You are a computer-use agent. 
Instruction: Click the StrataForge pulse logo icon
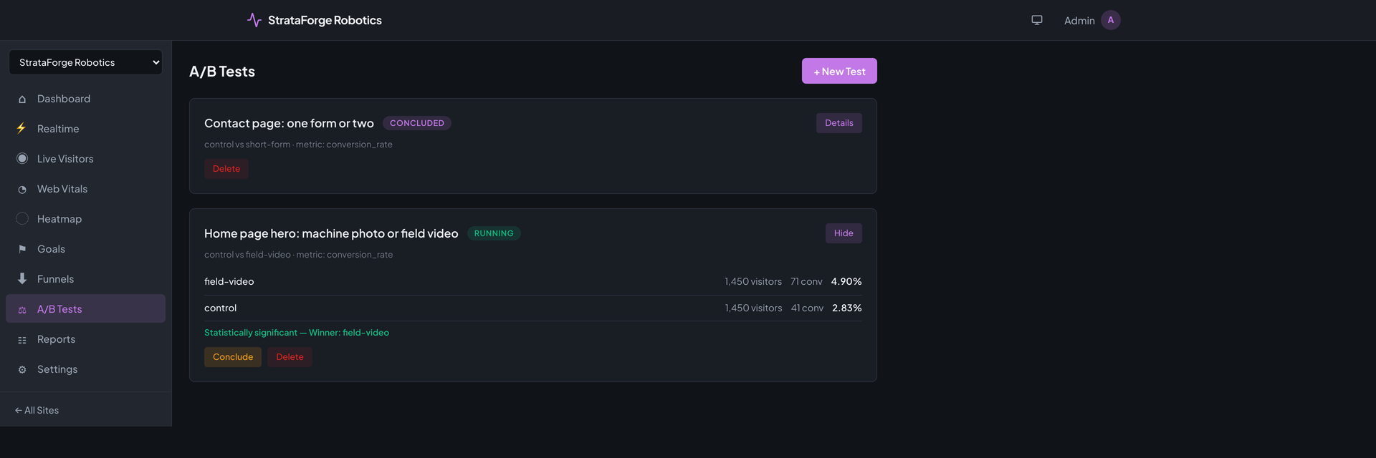pyautogui.click(x=254, y=20)
